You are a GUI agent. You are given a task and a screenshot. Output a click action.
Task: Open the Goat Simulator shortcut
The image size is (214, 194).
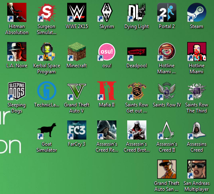tap(47, 130)
